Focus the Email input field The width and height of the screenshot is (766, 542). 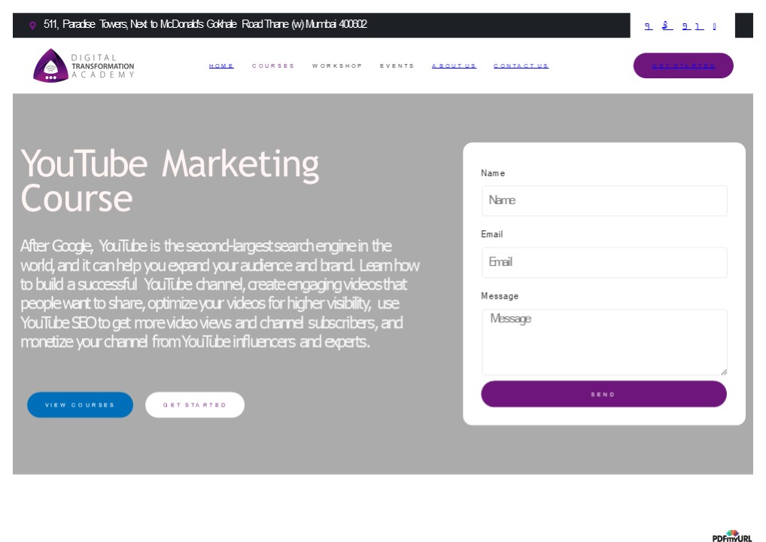coord(604,263)
